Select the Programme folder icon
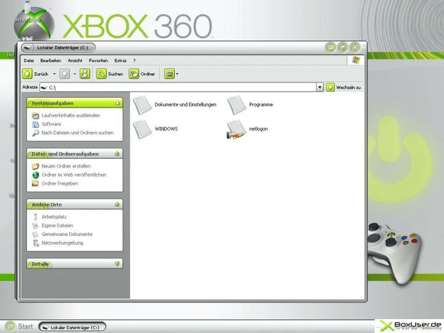Image resolution: width=444 pixels, height=333 pixels. pos(237,105)
